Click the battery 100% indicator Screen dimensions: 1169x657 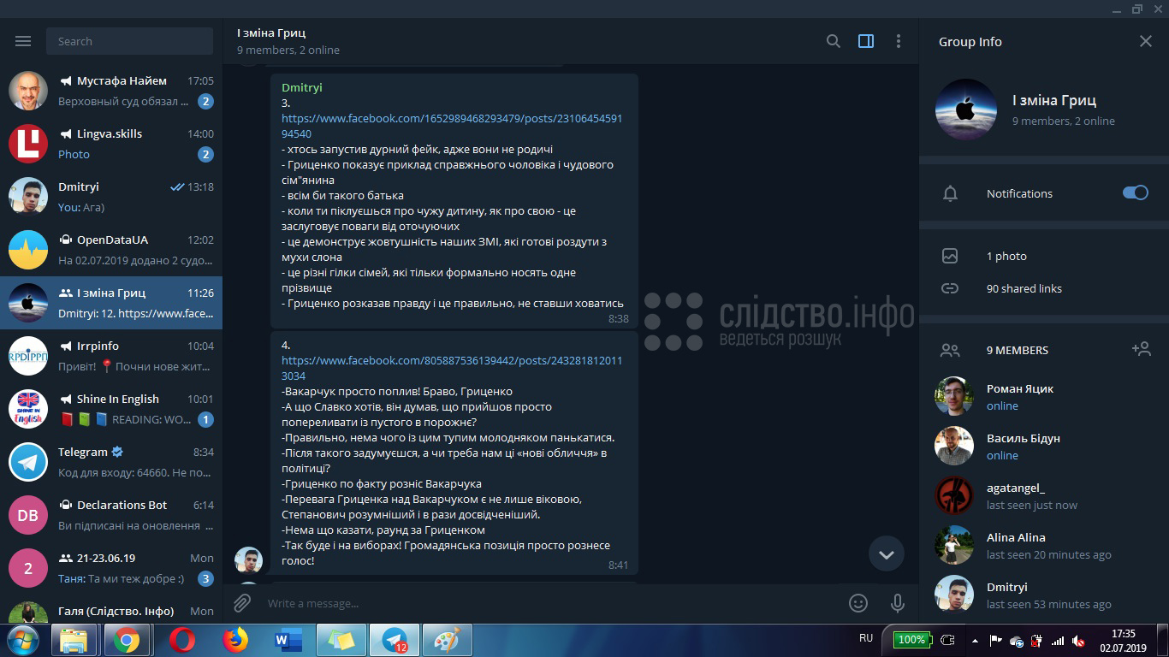[911, 639]
